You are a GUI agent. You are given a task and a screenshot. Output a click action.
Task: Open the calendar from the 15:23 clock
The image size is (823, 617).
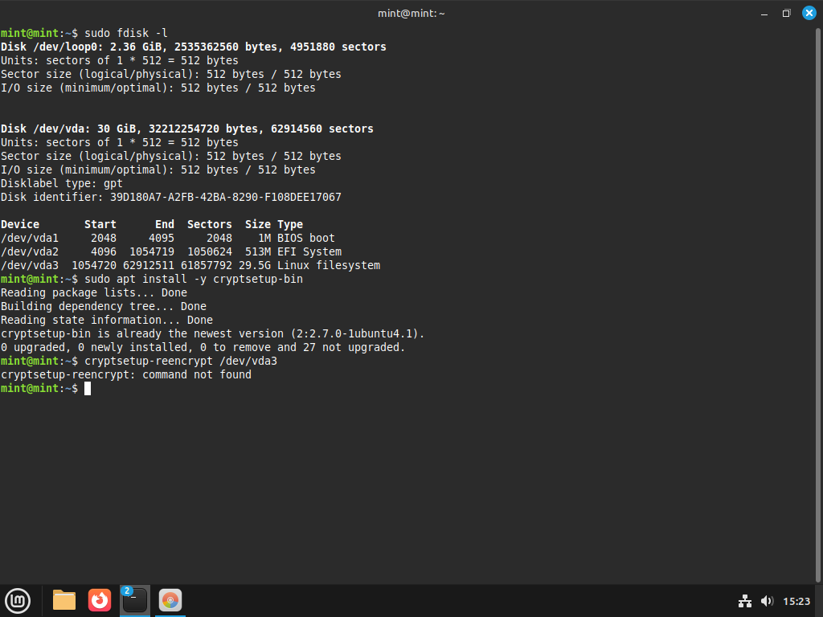pos(796,601)
